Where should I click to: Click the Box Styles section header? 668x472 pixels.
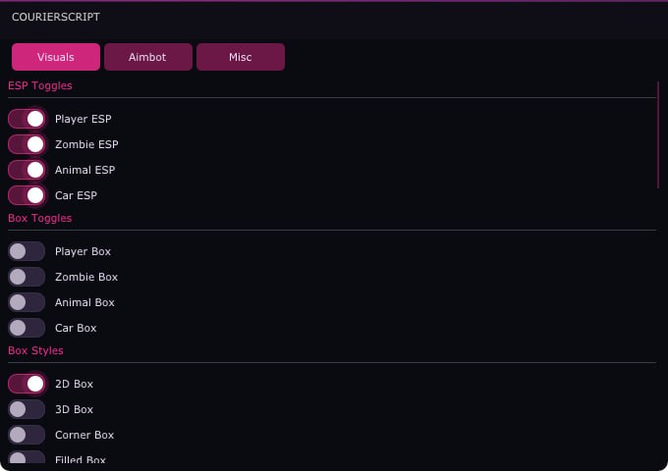35,350
